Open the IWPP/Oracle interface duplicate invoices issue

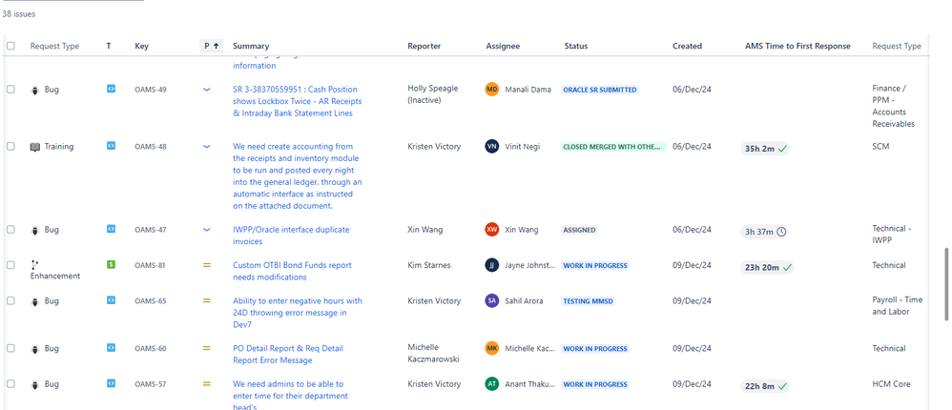click(291, 236)
